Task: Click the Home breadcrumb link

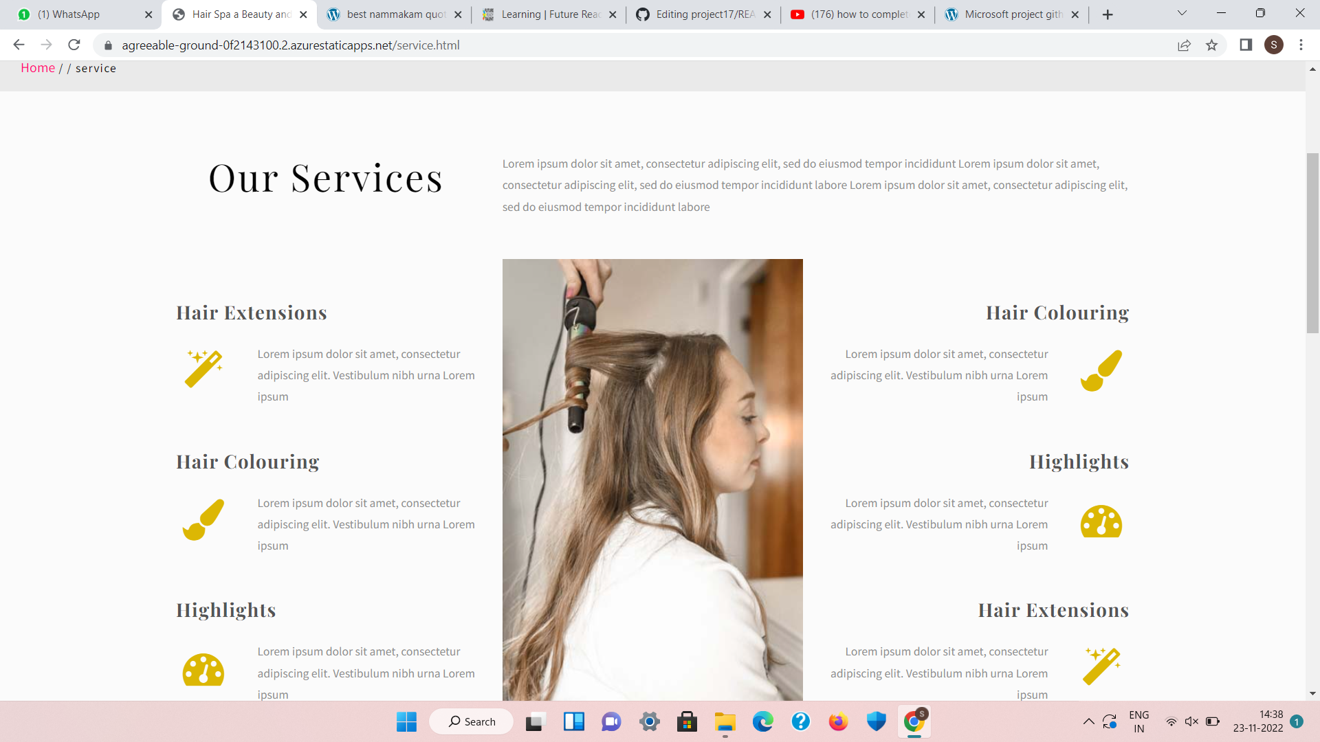Action: [38, 68]
